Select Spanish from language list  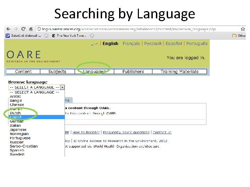point(36,150)
